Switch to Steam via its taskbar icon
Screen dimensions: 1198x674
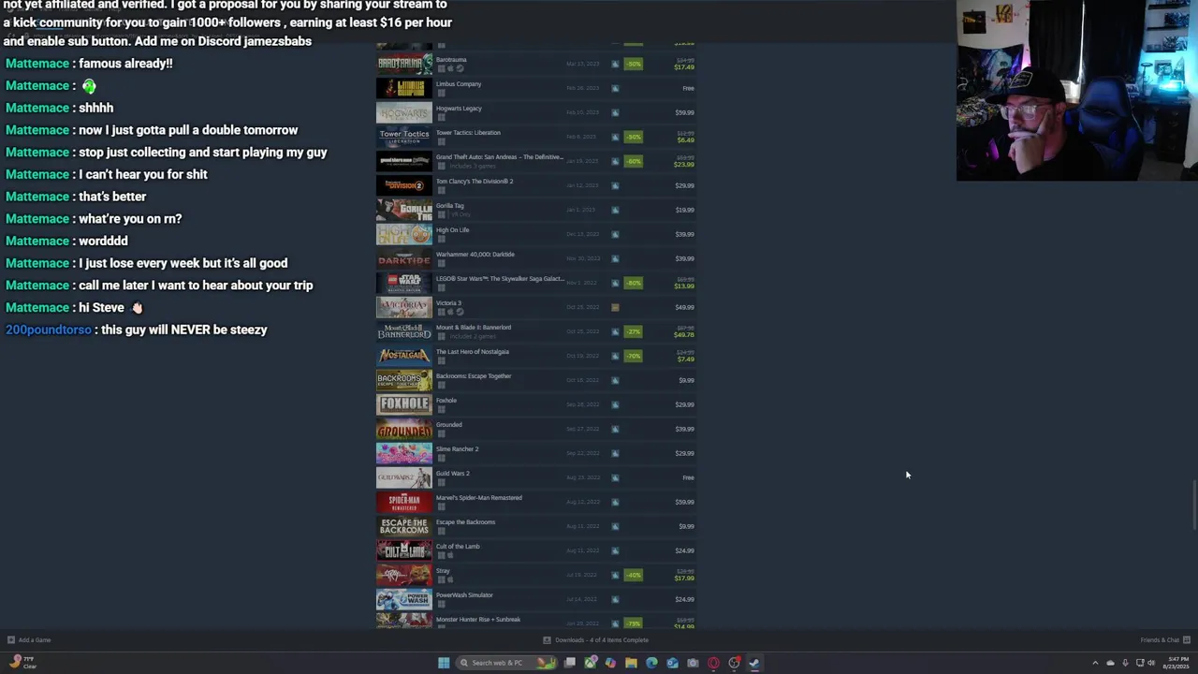tap(754, 663)
